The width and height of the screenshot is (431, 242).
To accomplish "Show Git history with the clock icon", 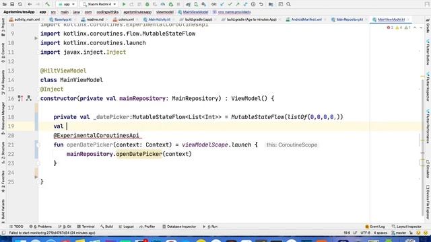I will tap(253, 5).
